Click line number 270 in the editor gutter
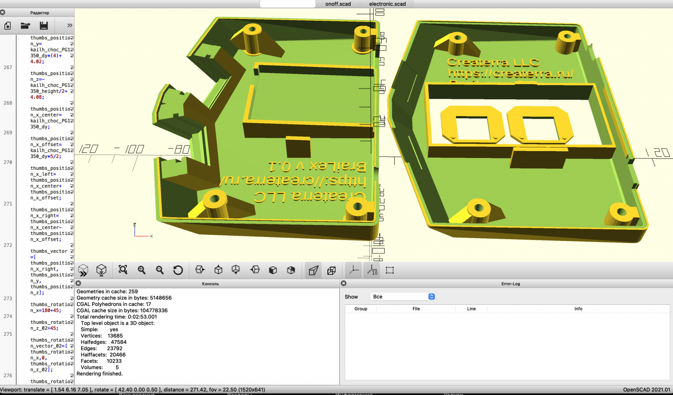673x395 pixels. pyautogui.click(x=8, y=162)
